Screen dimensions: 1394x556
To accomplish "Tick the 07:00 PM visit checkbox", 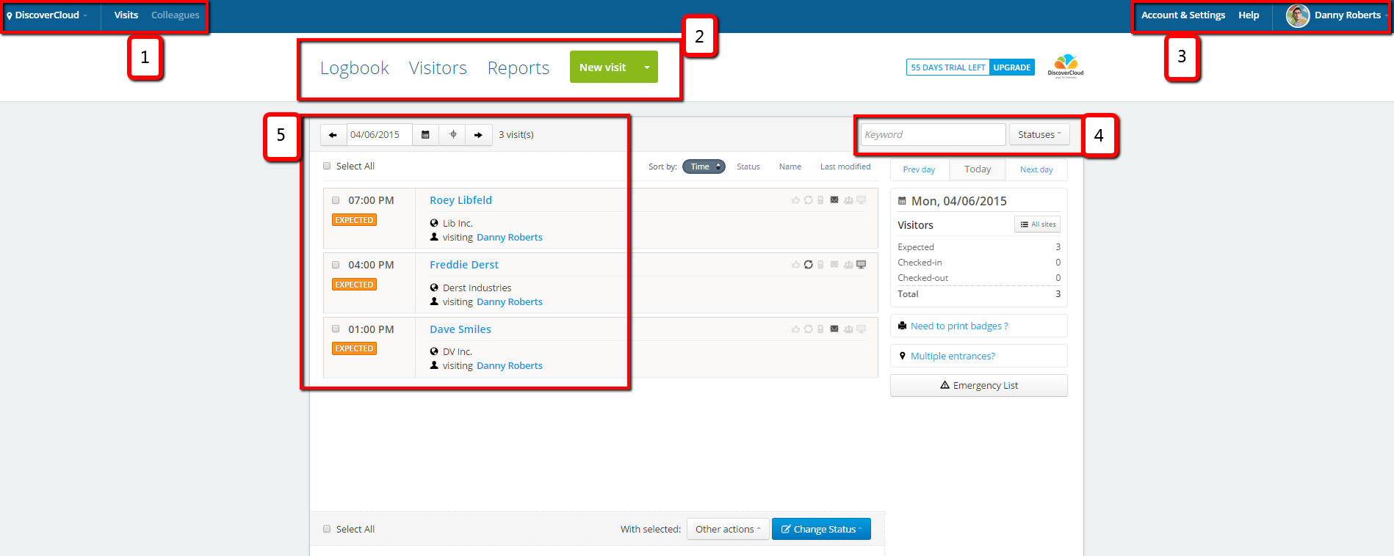I will 336,200.
